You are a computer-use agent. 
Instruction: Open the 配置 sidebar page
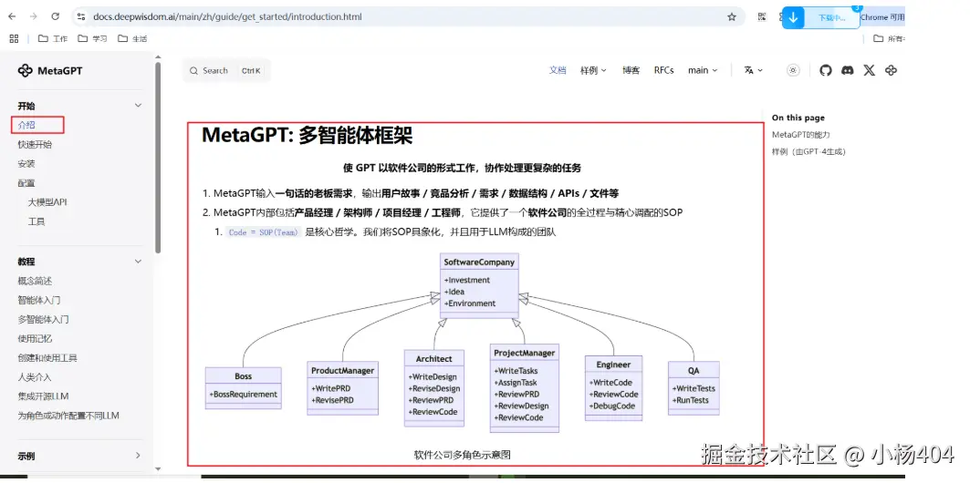coord(26,183)
